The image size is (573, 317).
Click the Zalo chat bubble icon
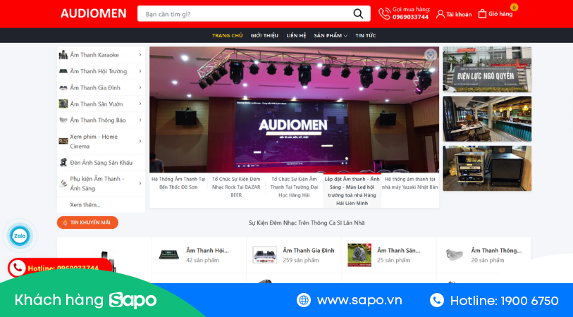click(x=20, y=236)
